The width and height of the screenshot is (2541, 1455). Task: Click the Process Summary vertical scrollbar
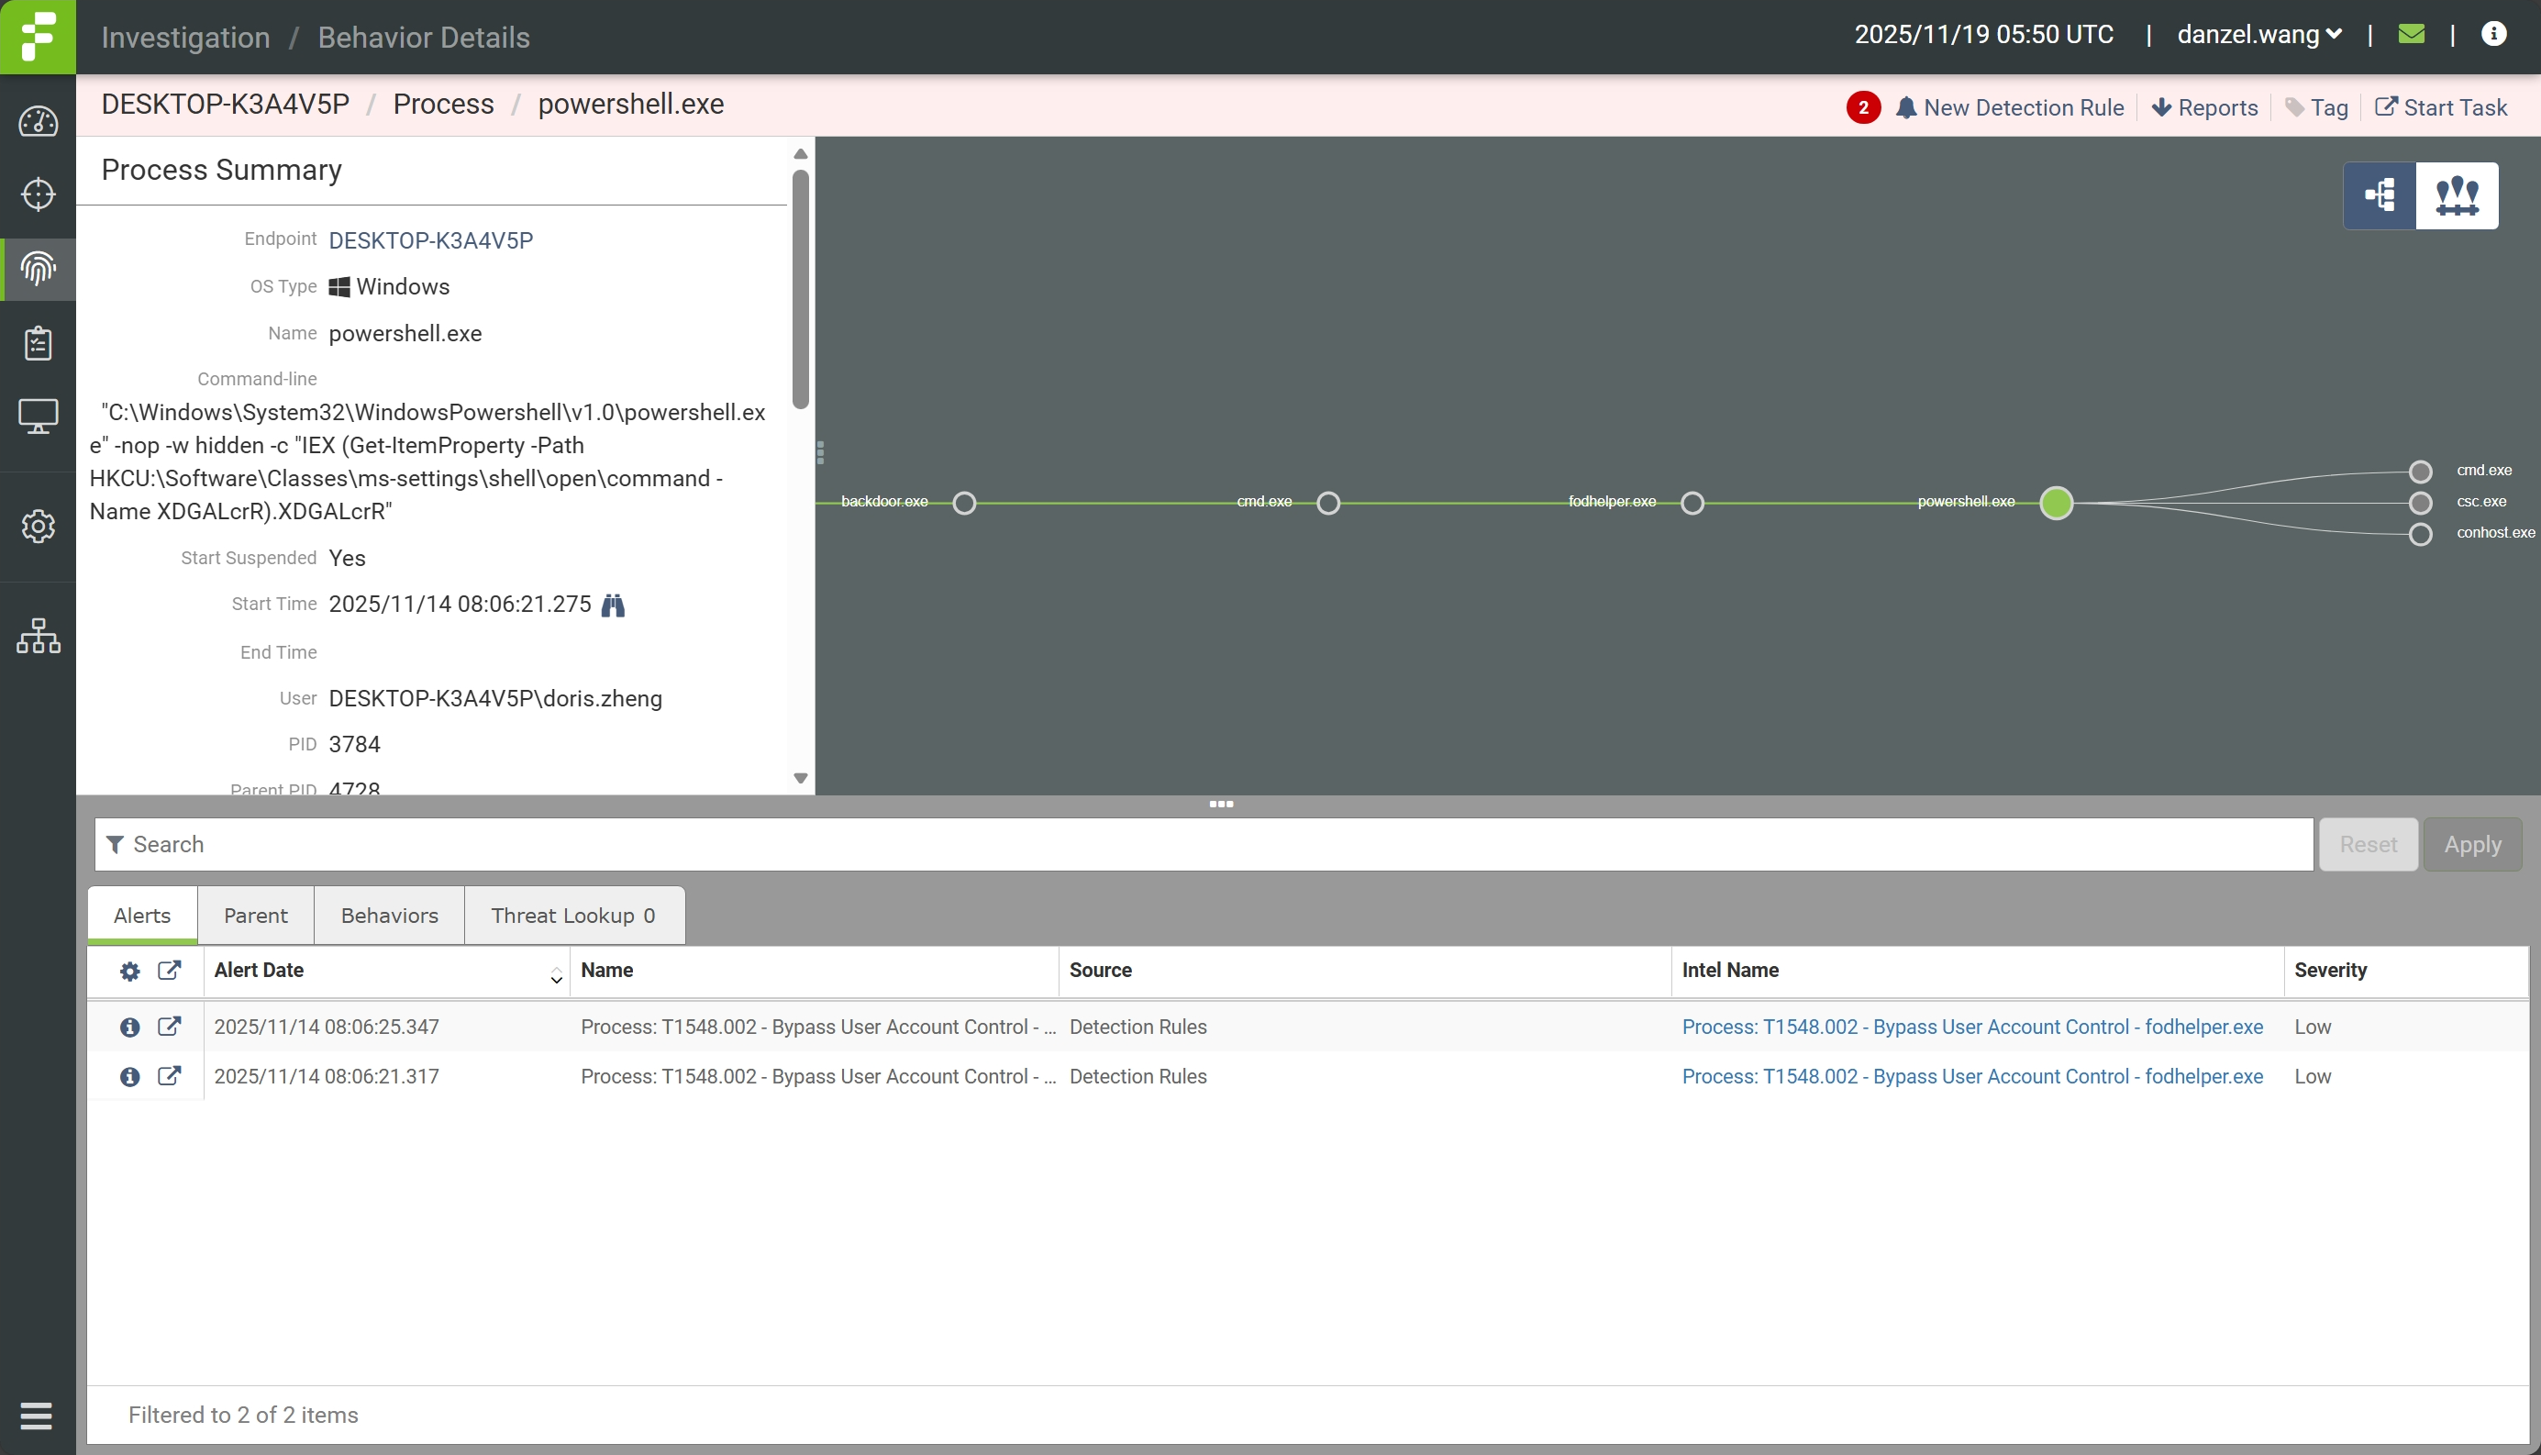(x=801, y=290)
